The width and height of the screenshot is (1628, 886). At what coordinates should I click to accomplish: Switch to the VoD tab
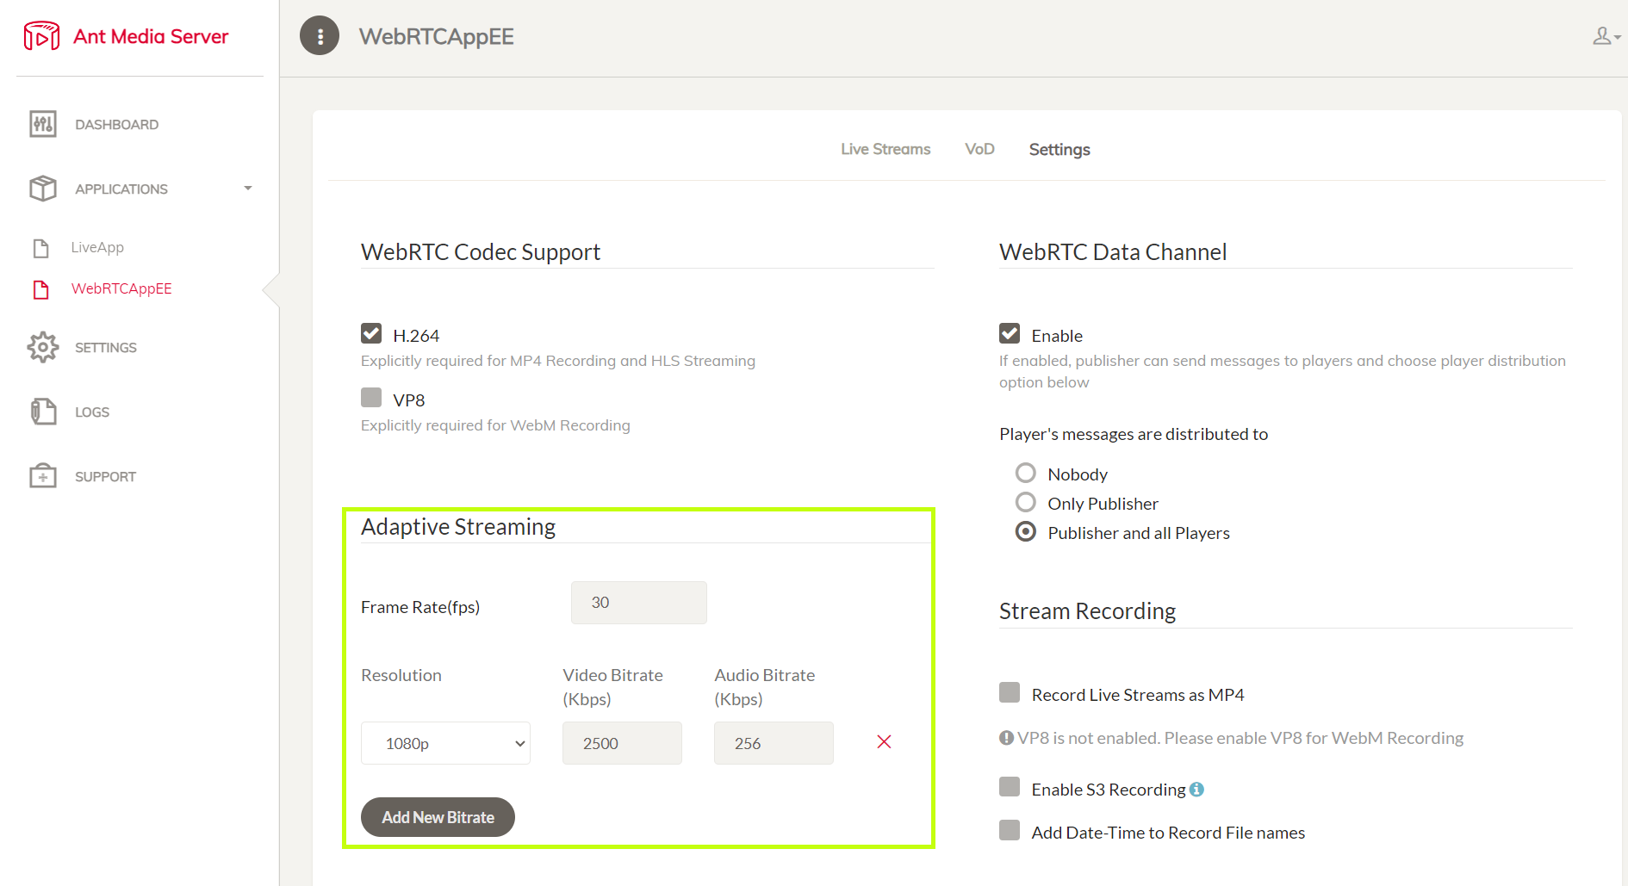[979, 149]
